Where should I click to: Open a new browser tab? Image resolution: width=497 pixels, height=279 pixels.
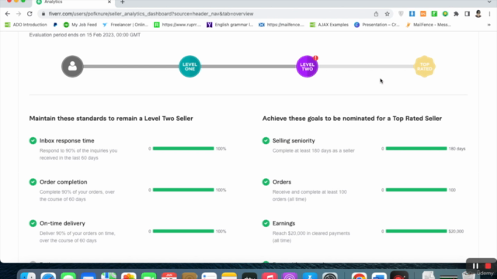point(123,2)
